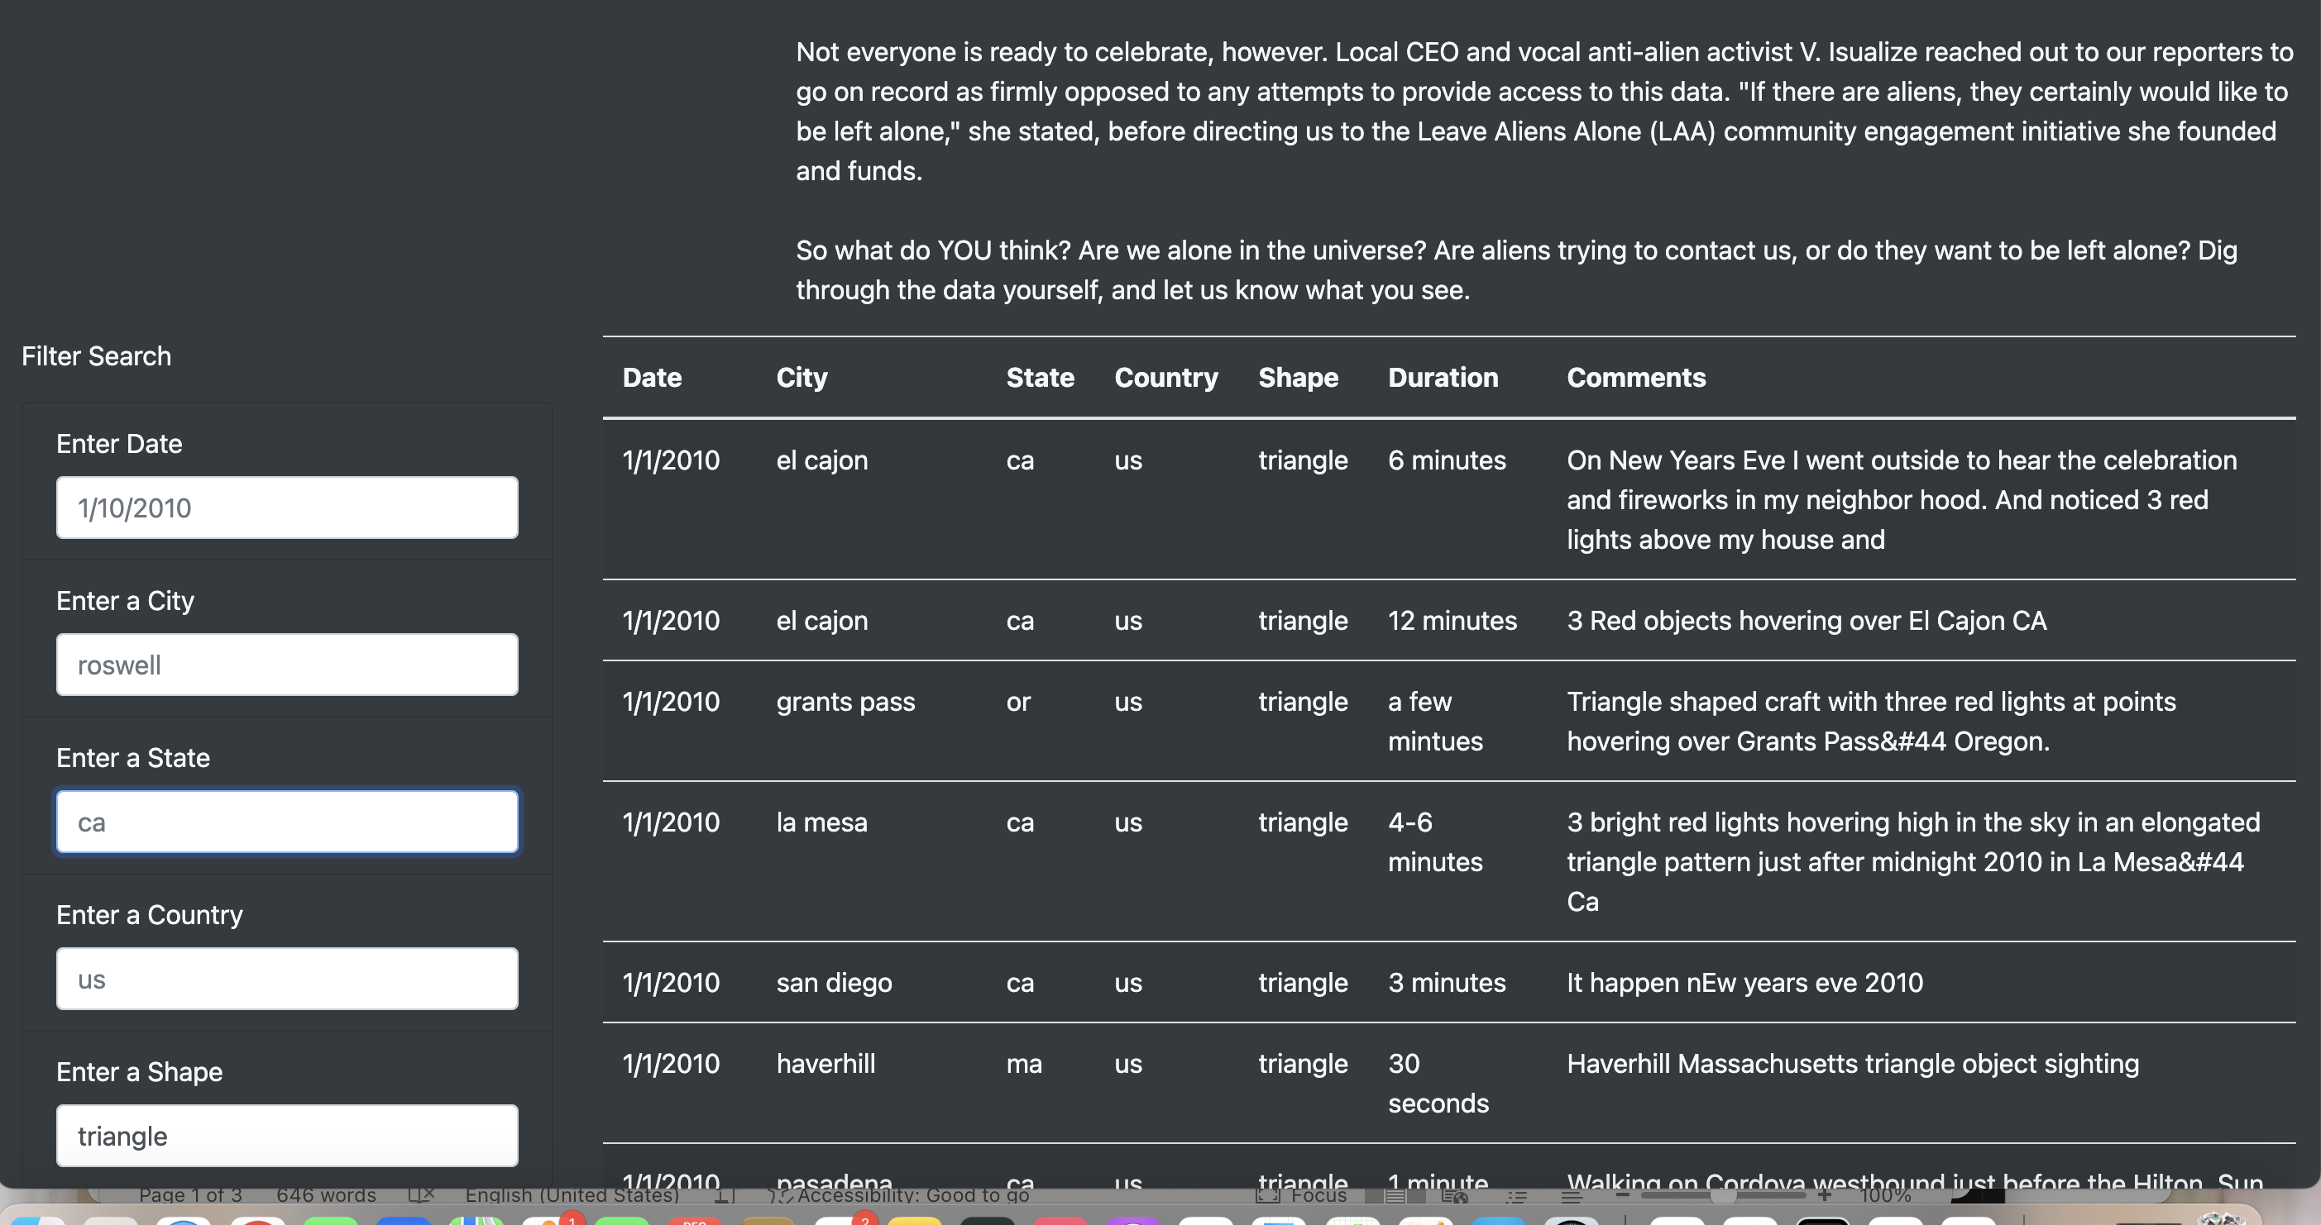The image size is (2321, 1225).
Task: Select the san diego city cell
Action: click(x=835, y=982)
